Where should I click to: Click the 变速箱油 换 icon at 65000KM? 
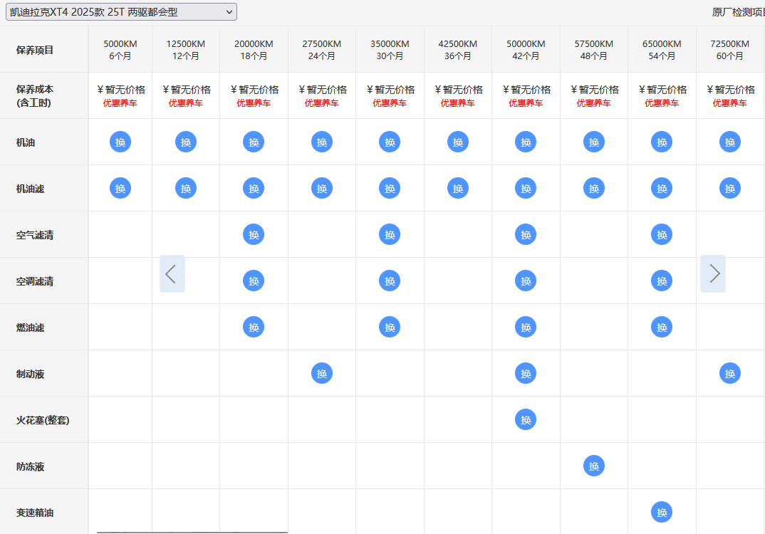[x=662, y=512]
